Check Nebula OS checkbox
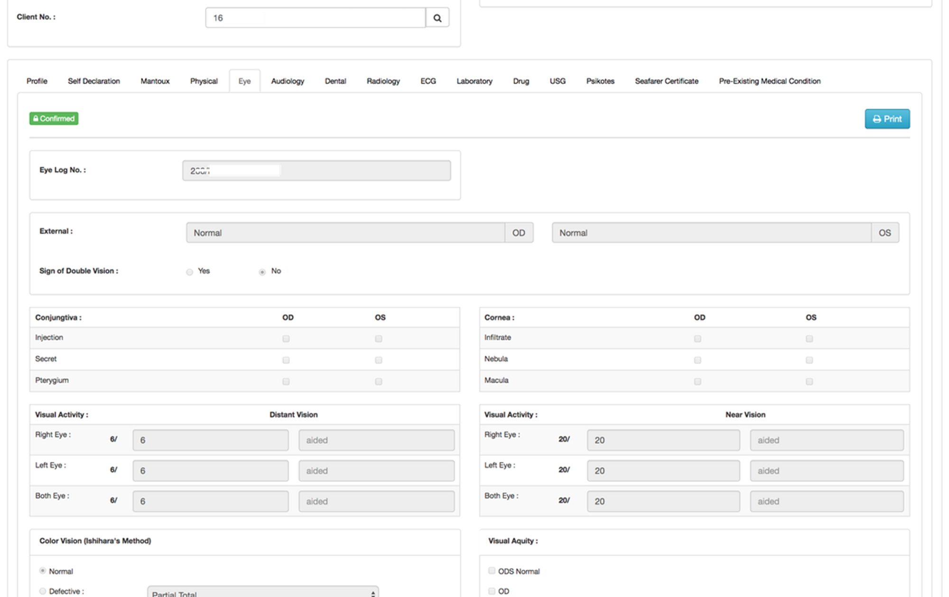Screen dimensions: 949x597 (809, 360)
